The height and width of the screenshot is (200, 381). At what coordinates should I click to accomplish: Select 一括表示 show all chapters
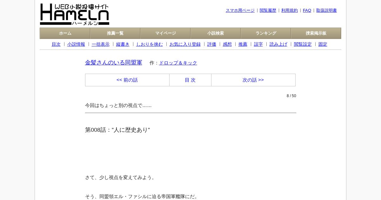101,44
